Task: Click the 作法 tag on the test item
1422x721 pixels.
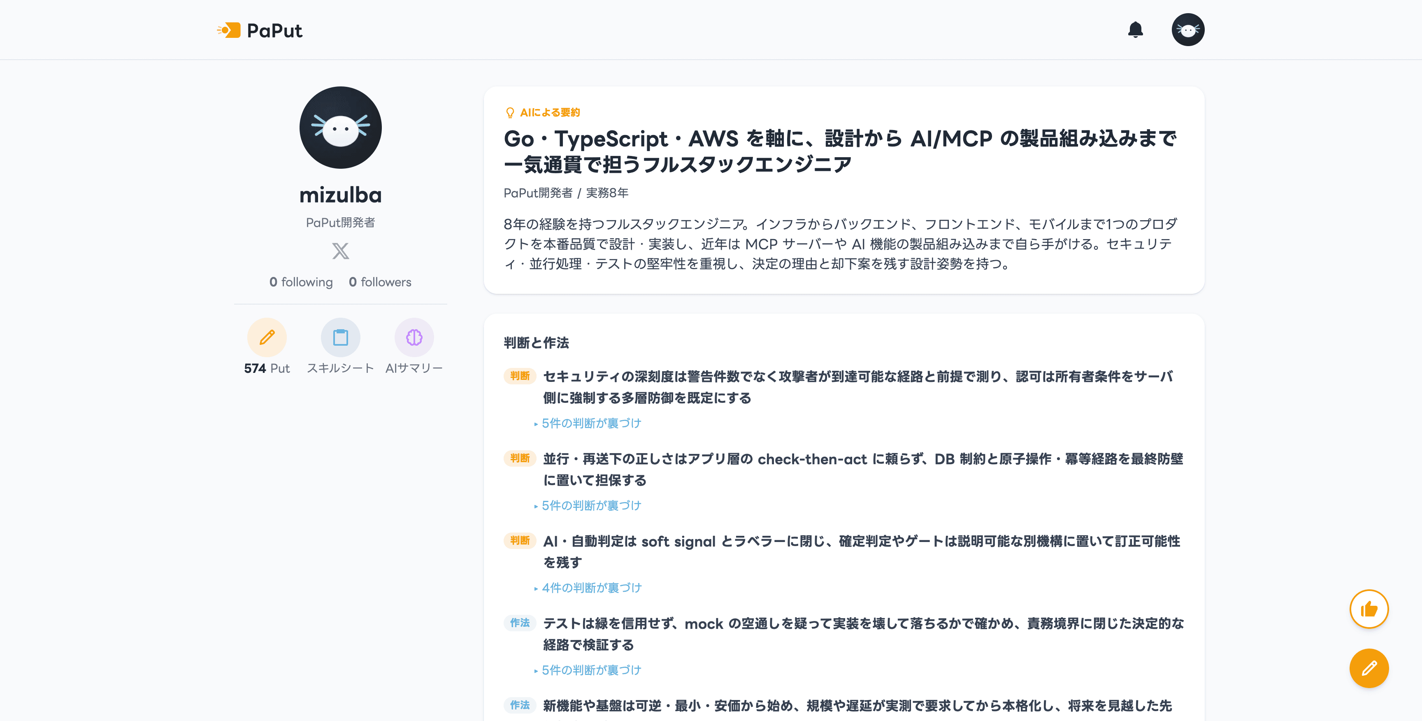Action: point(519,623)
